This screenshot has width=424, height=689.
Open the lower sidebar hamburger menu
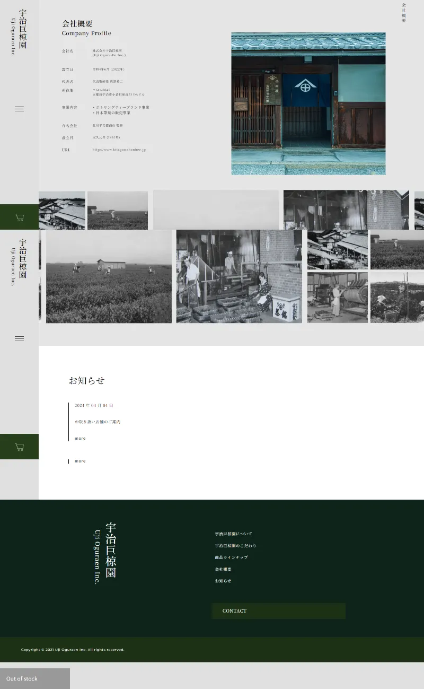pyautogui.click(x=19, y=338)
